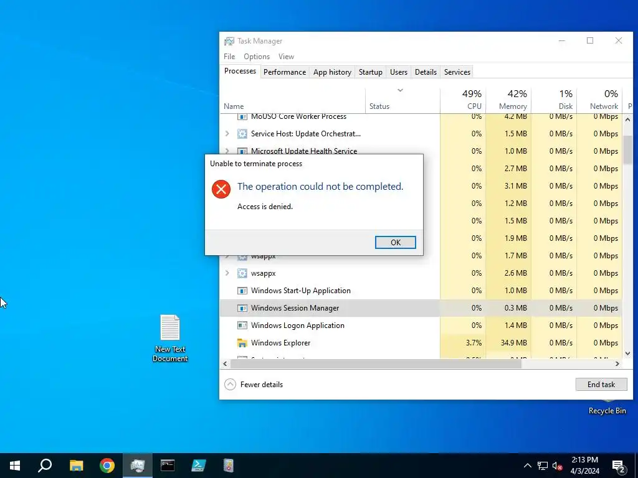Open the Windows Start menu
Image resolution: width=638 pixels, height=478 pixels.
click(15, 466)
